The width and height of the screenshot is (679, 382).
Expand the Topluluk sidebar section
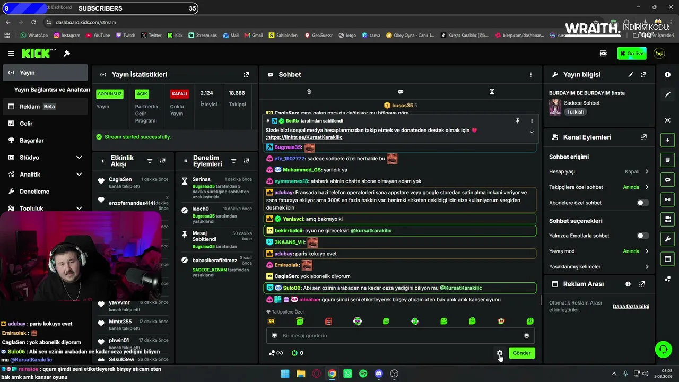[79, 209]
